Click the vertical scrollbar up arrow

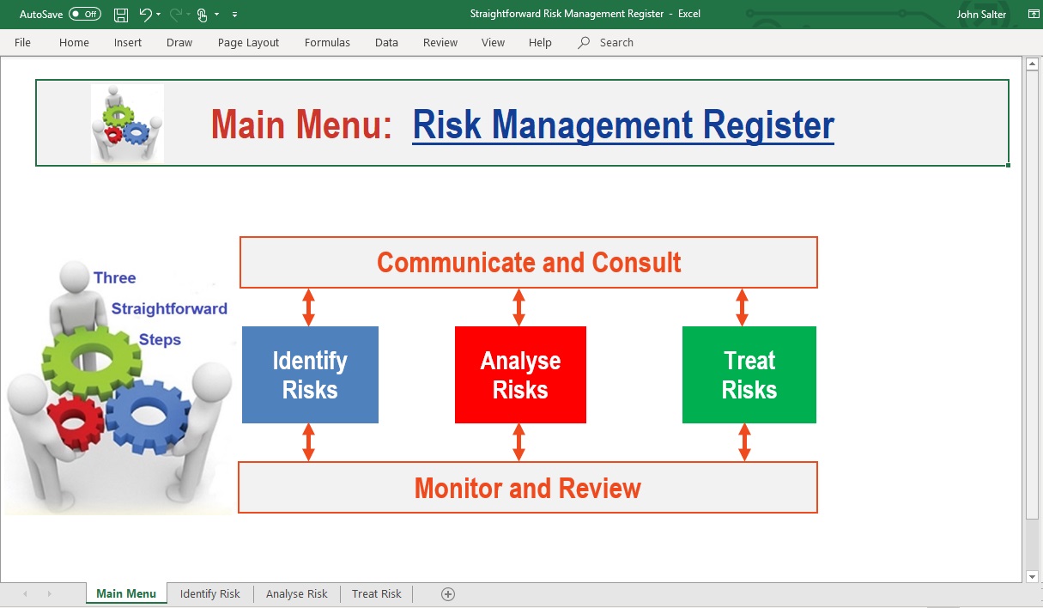[x=1033, y=64]
